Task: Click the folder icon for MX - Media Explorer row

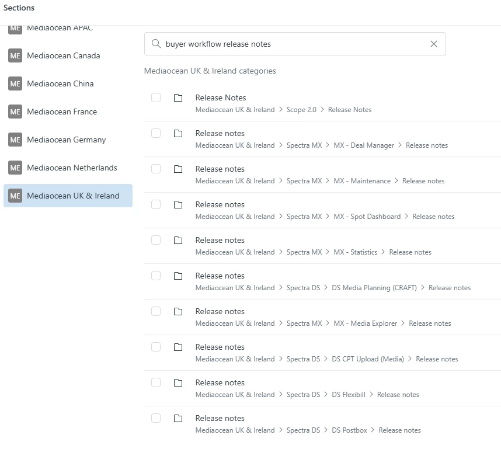Action: click(178, 312)
